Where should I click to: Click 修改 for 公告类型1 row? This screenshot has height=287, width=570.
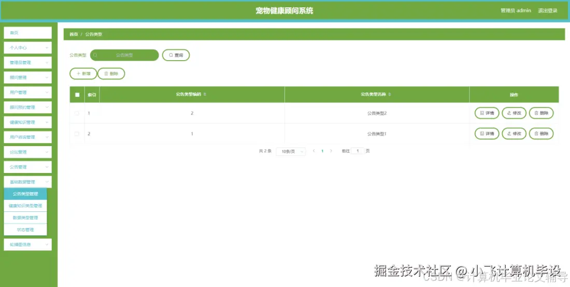click(514, 133)
